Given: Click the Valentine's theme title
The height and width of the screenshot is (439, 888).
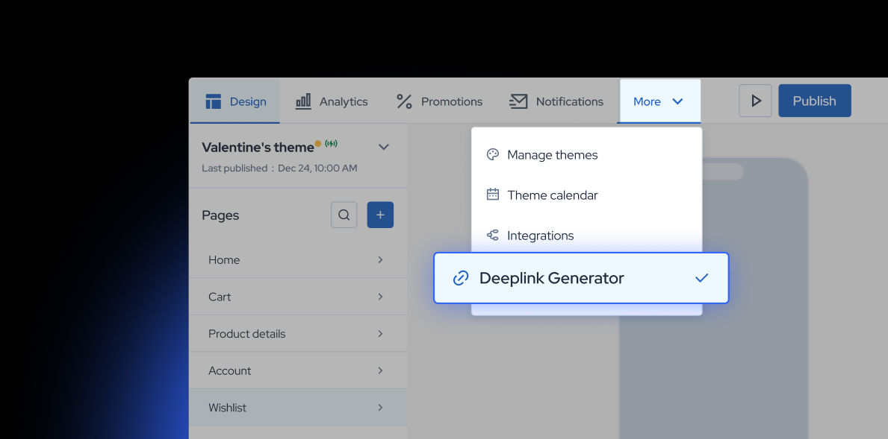Looking at the screenshot, I should [x=258, y=147].
